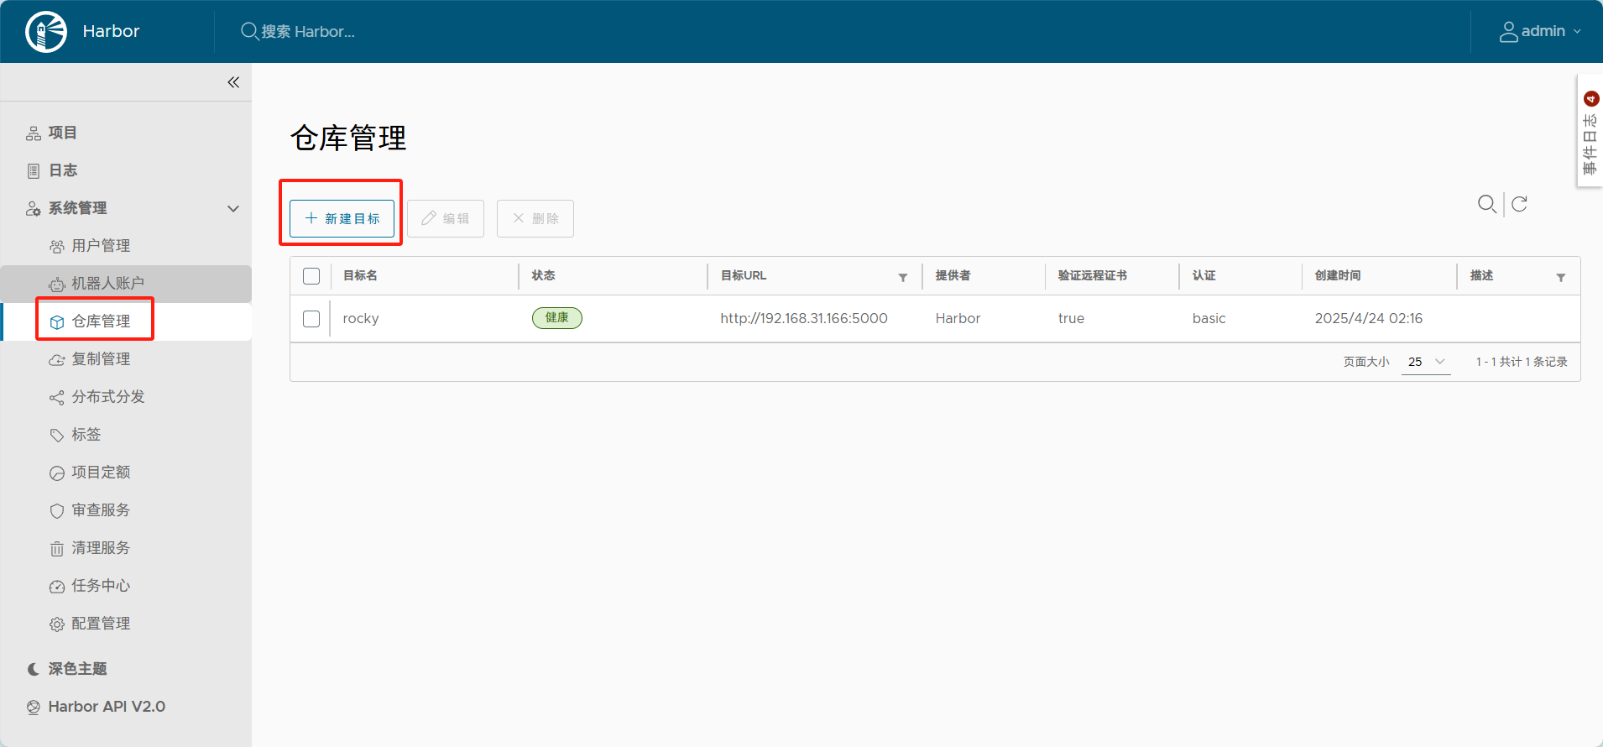This screenshot has height=747, width=1603.
Task: Click the basic authentication cell
Action: tap(1209, 319)
